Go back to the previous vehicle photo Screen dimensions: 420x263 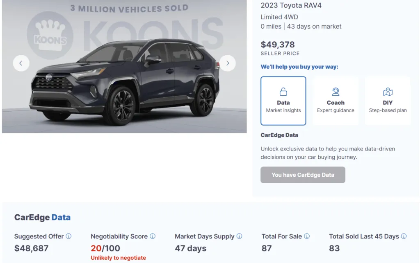pos(21,63)
